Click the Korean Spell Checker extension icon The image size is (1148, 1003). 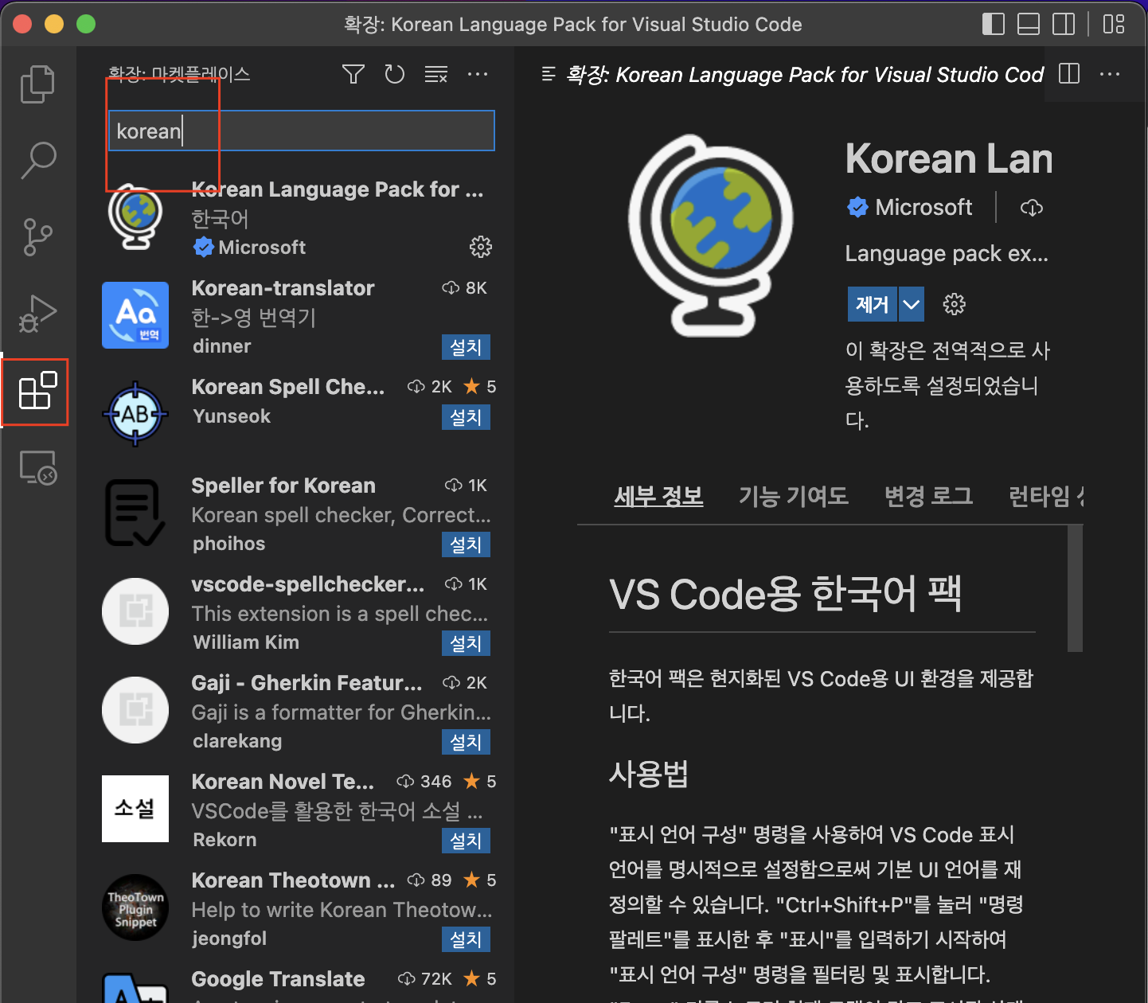(135, 414)
